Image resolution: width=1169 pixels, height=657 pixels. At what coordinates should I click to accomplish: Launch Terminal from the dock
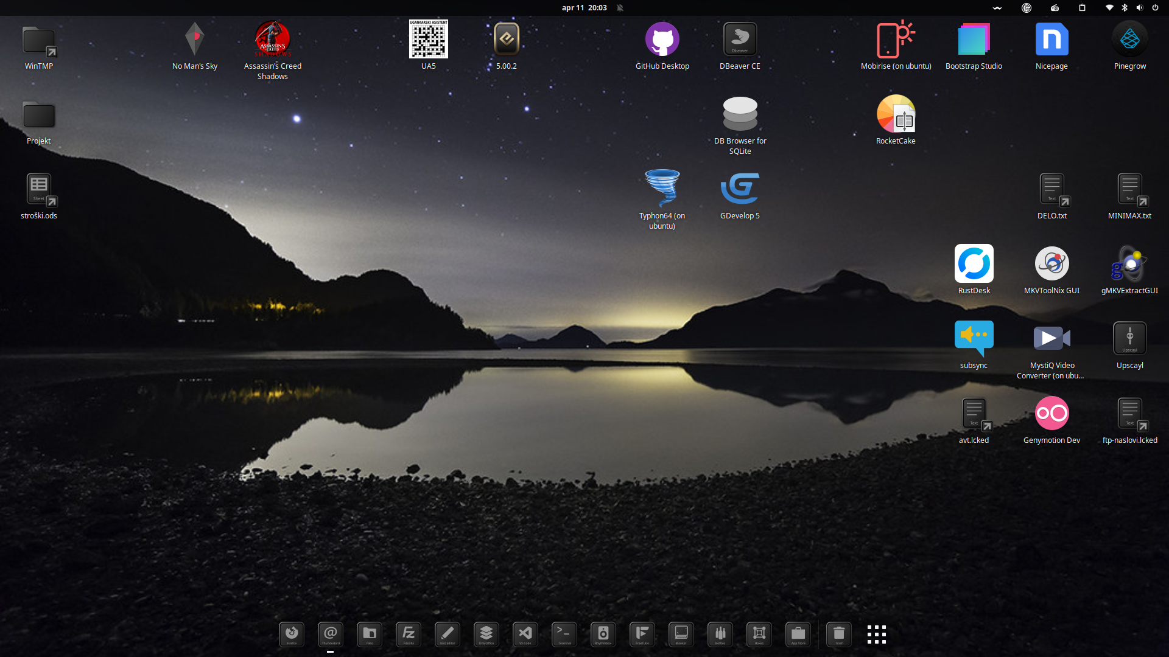coord(564,634)
